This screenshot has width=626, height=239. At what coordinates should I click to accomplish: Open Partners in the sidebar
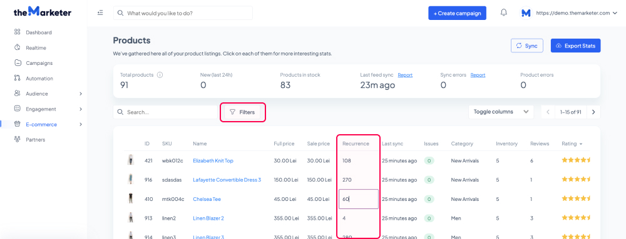(36, 140)
